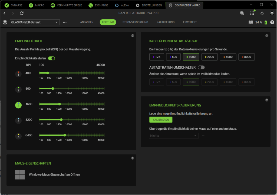Screen dimensions: 277x195
Task: Click the Synapse logo icon in tab bar
Action: [7, 5]
